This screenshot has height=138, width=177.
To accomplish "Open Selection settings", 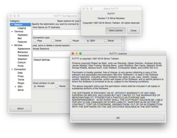I will click(22, 59).
